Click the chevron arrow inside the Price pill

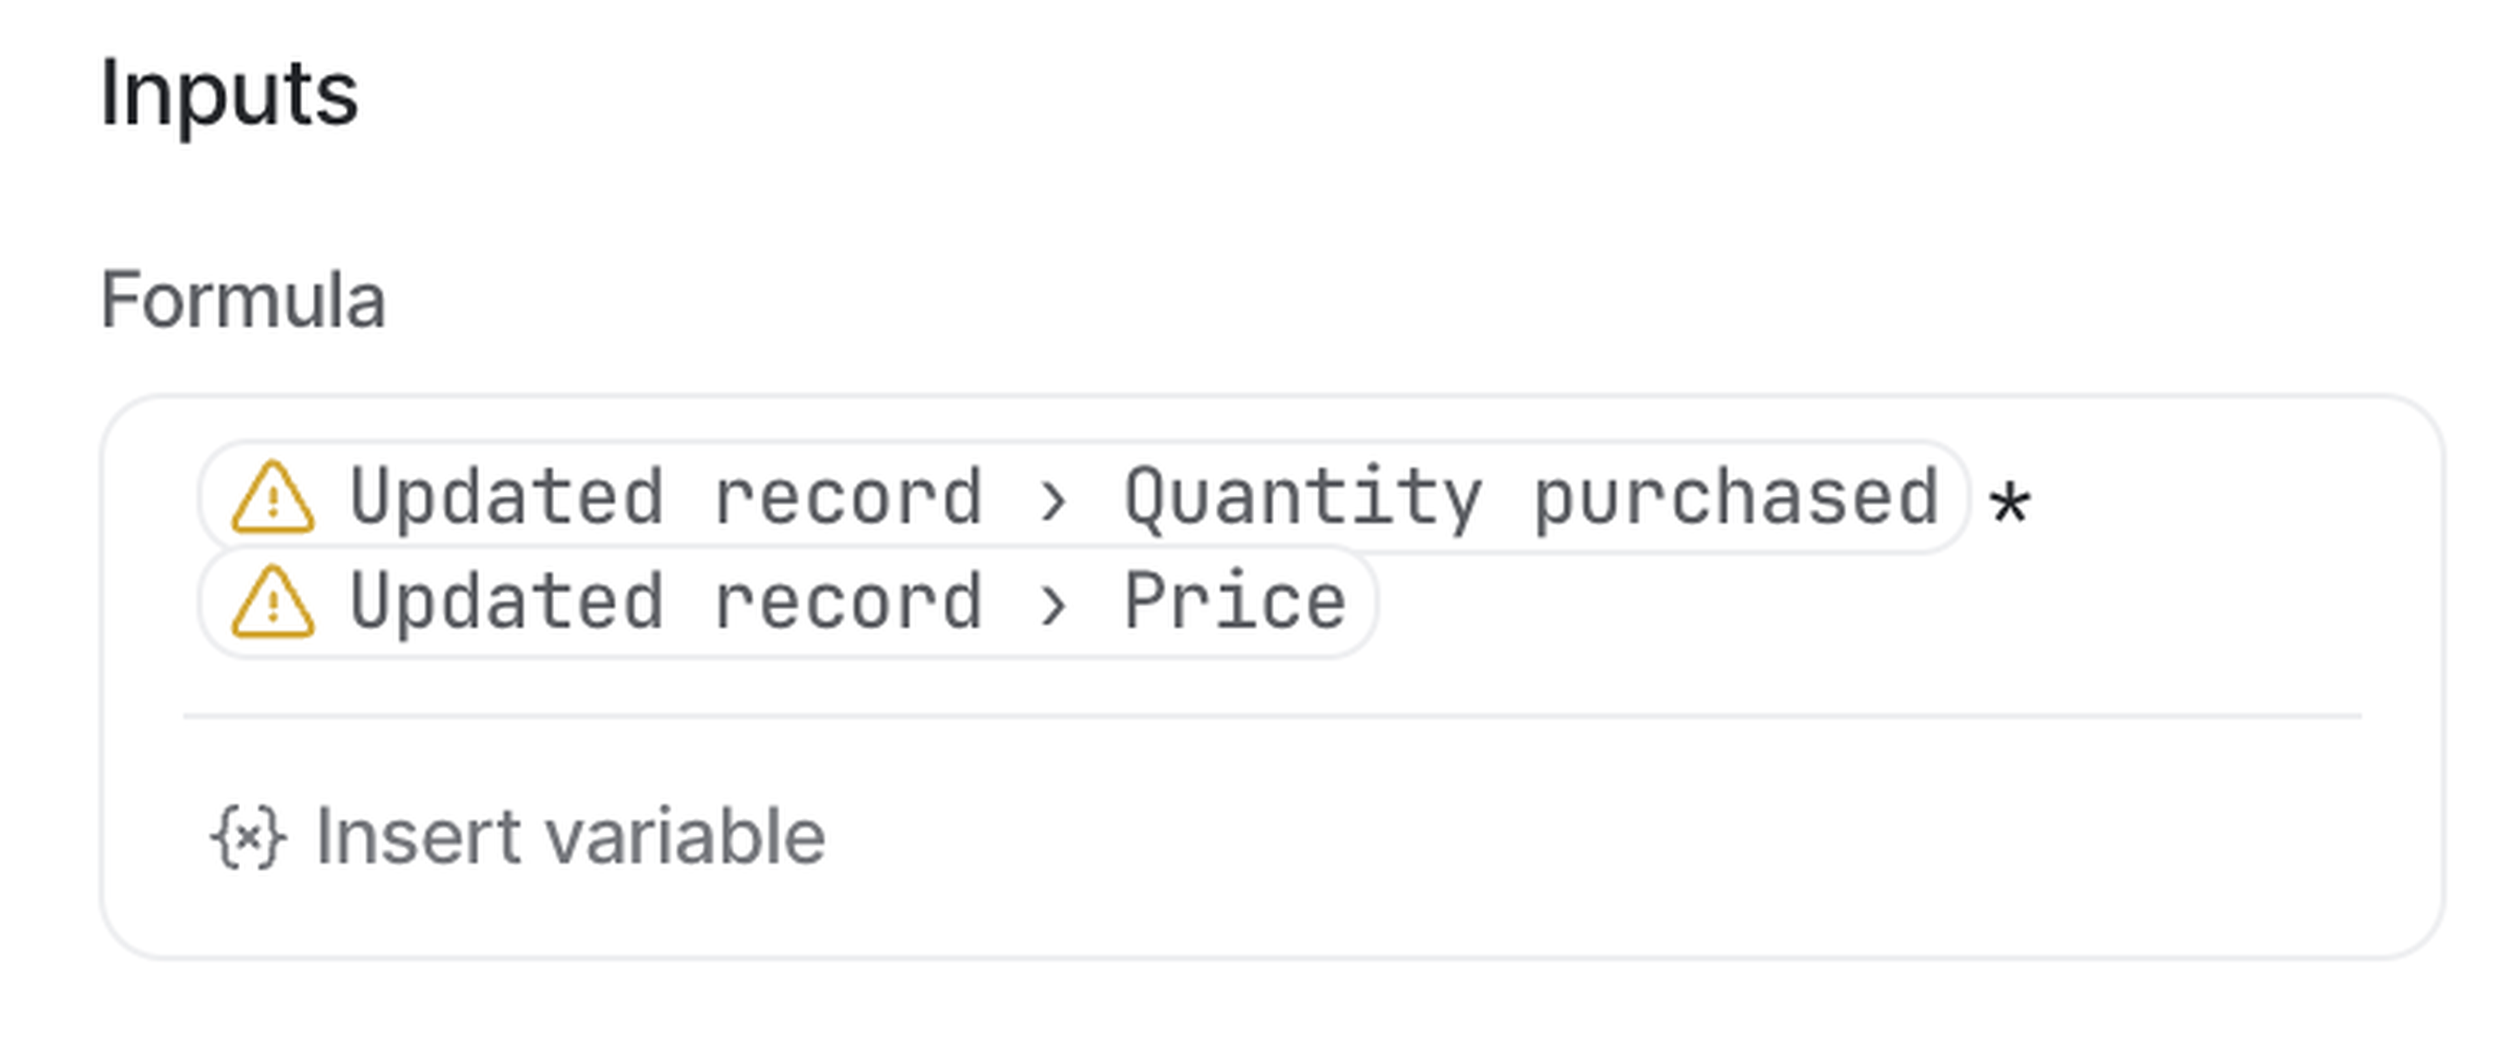(x=1053, y=605)
